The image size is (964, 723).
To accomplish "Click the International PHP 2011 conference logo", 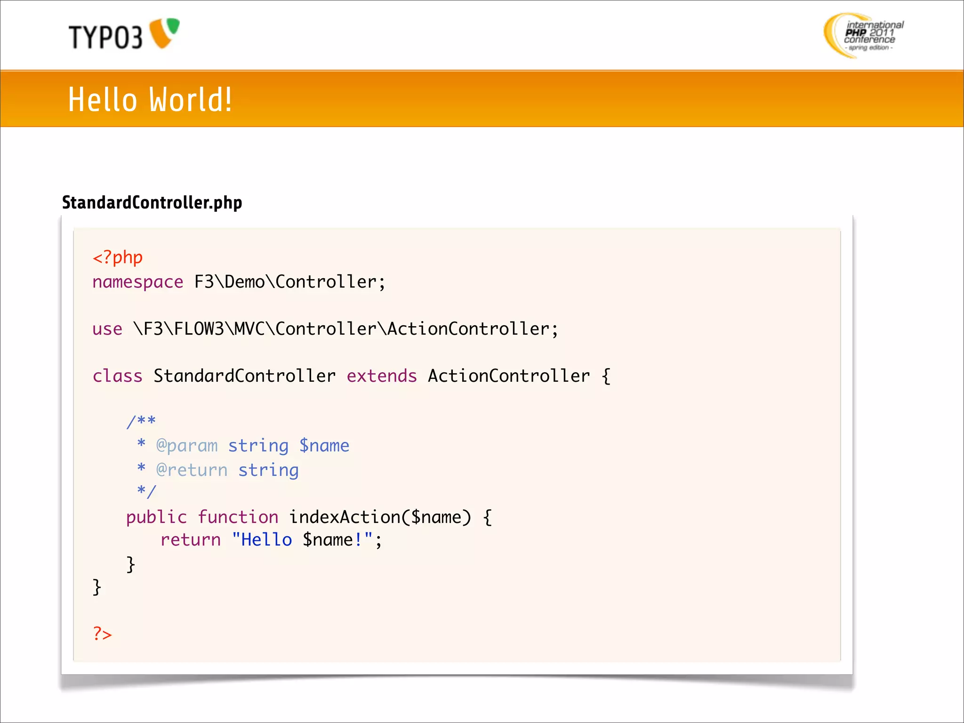I will pos(864,35).
